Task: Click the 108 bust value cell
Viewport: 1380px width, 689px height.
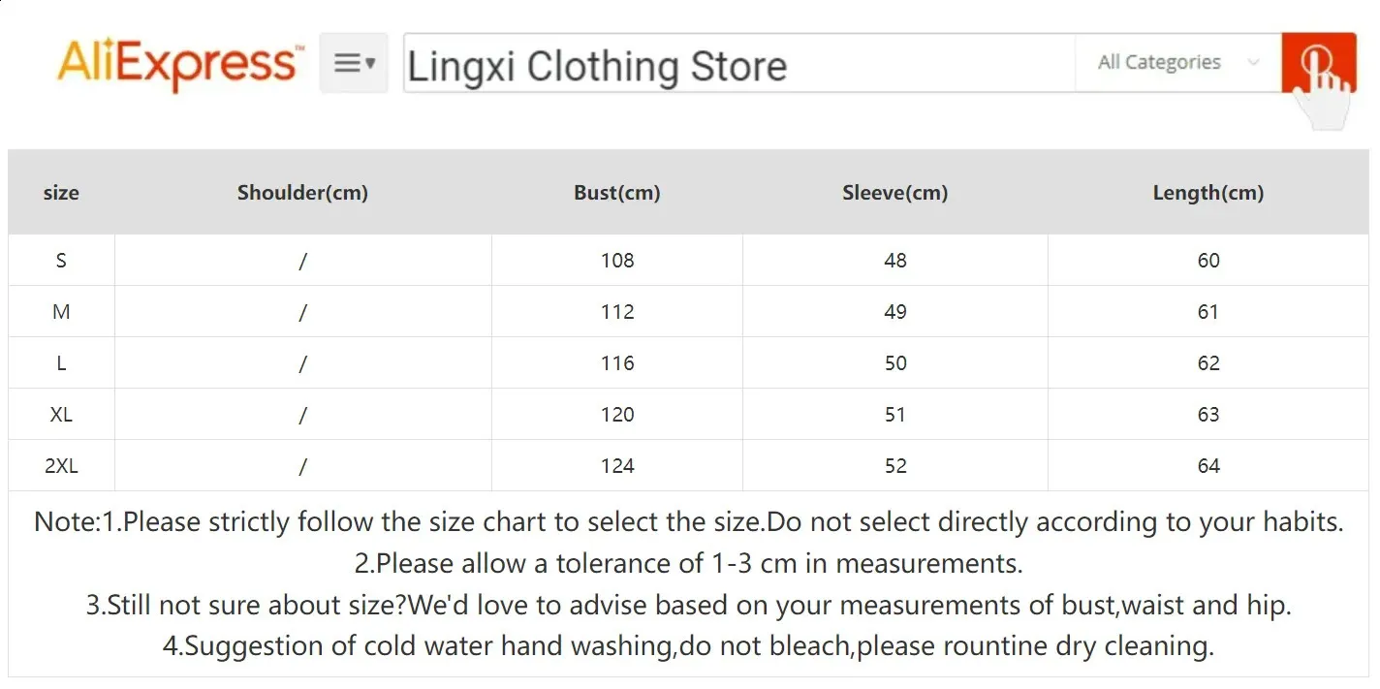Action: (616, 261)
